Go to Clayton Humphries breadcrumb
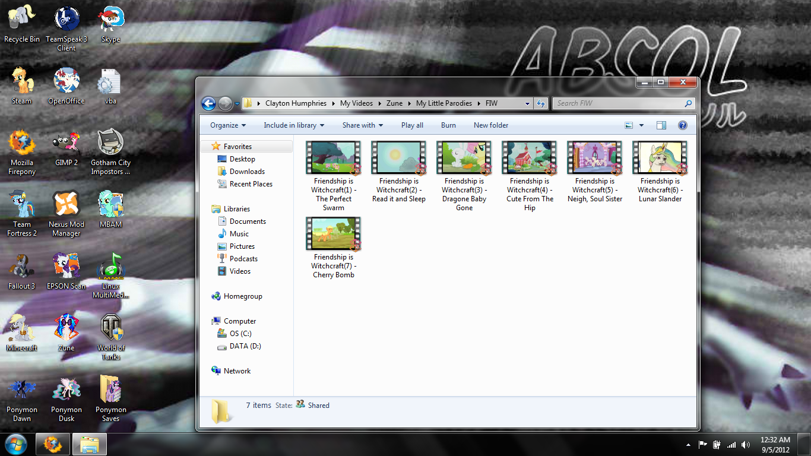The image size is (811, 456). click(x=296, y=103)
